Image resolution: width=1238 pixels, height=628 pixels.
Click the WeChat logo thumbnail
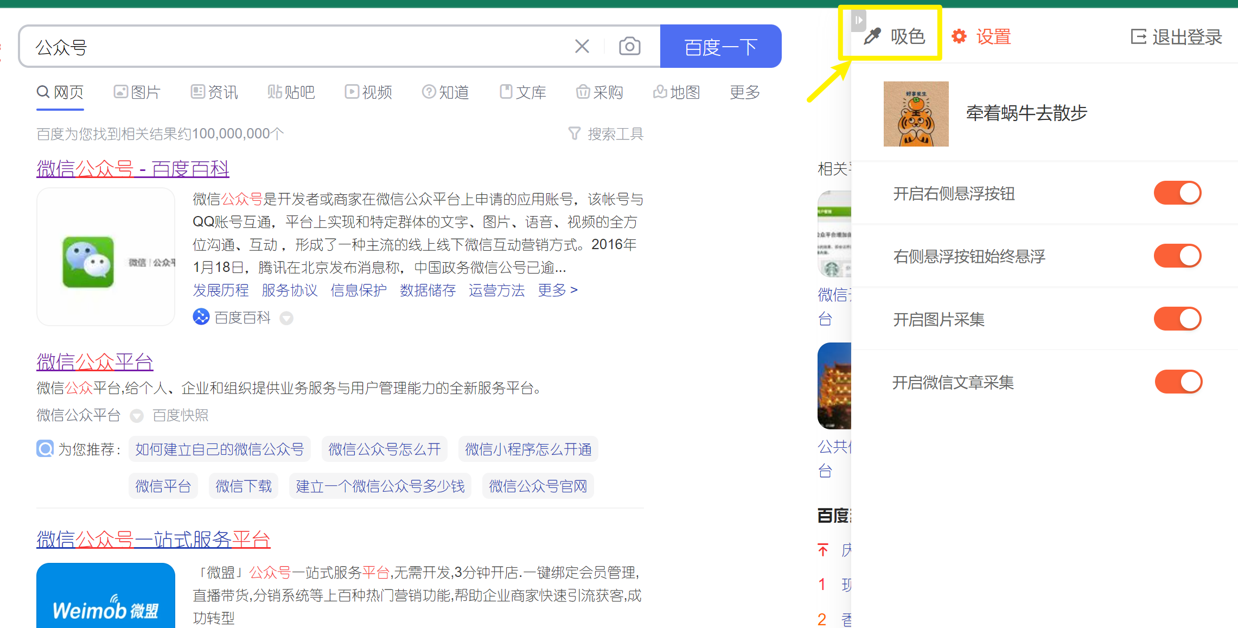click(x=106, y=257)
